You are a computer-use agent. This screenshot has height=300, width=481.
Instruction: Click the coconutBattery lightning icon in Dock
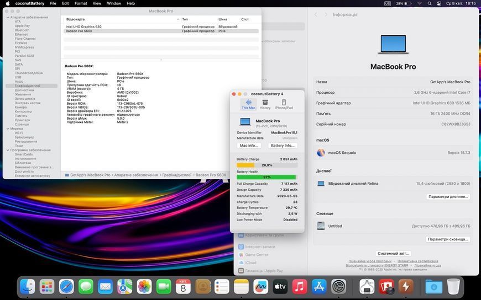406,287
